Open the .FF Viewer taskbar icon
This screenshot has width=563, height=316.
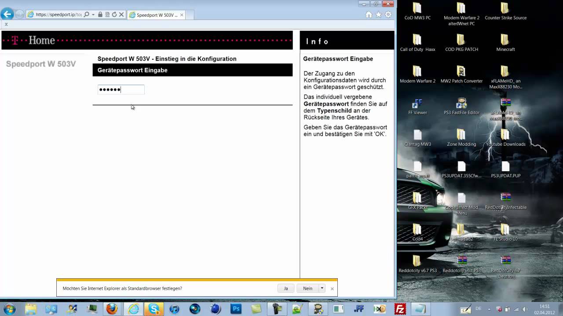(x=359, y=309)
